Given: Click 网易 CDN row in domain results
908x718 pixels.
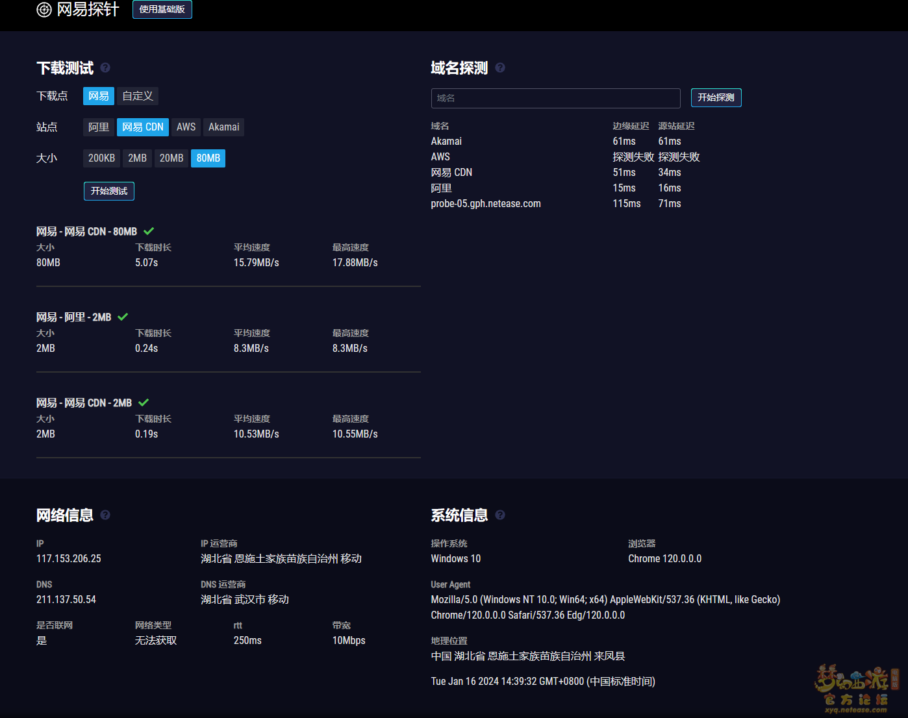Looking at the screenshot, I should 565,172.
